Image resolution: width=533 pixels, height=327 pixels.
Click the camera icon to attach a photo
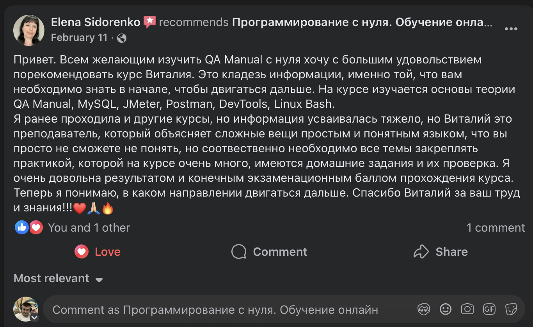[467, 309]
